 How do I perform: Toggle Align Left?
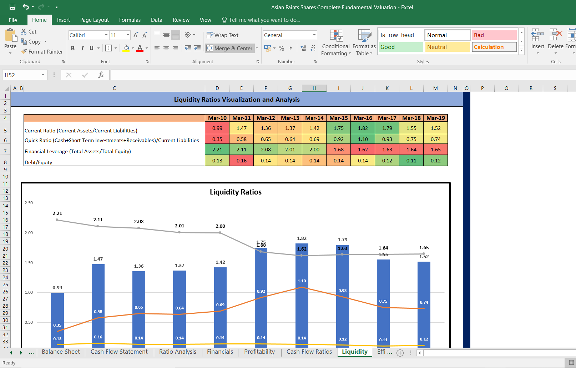pyautogui.click(x=157, y=48)
